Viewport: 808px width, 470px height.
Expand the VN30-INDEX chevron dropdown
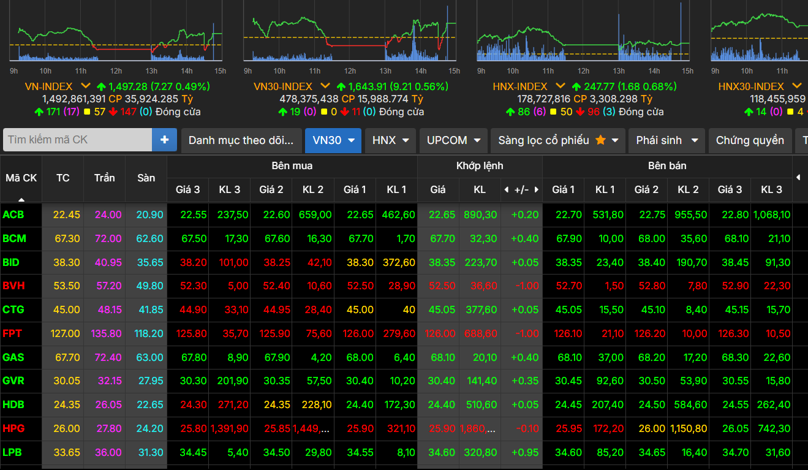325,86
